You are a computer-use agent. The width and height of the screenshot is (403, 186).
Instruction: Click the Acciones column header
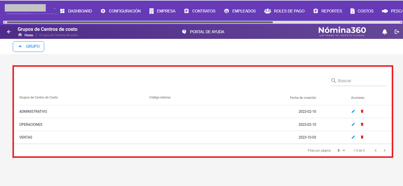coord(358,98)
